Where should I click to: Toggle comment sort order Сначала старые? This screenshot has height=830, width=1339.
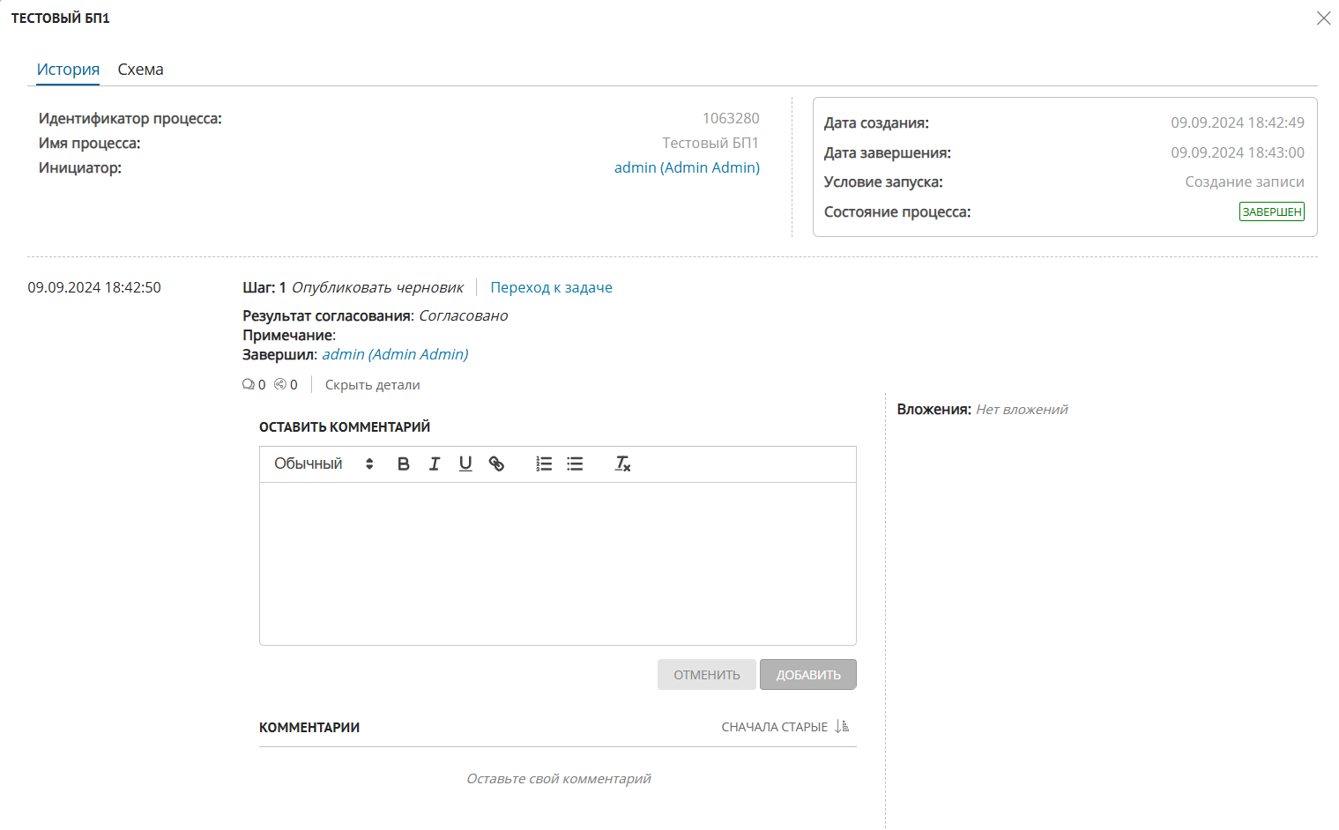[785, 727]
